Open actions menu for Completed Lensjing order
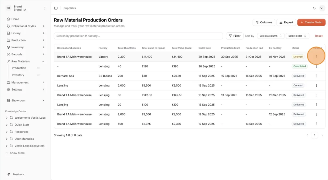The height and width of the screenshot is (180, 328). pos(317,66)
